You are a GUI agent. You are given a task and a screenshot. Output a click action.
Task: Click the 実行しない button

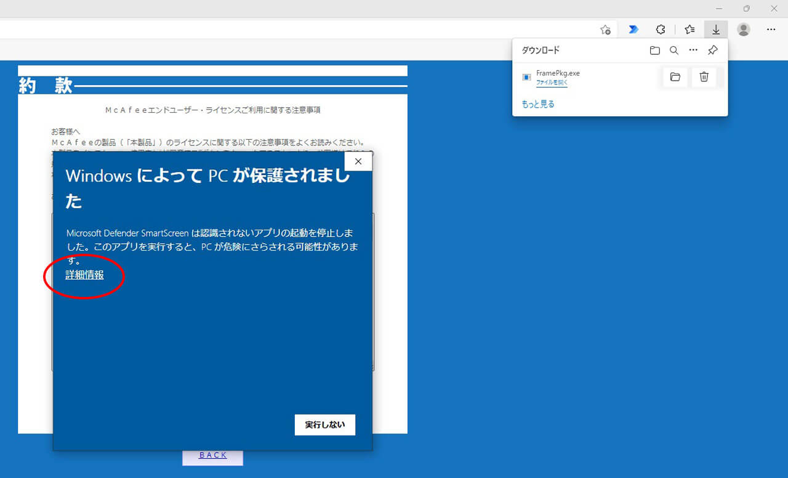pyautogui.click(x=324, y=424)
